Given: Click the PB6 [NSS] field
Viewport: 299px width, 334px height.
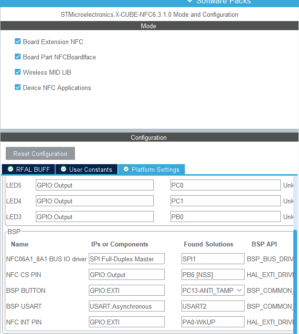Looking at the screenshot, I should point(213,275).
